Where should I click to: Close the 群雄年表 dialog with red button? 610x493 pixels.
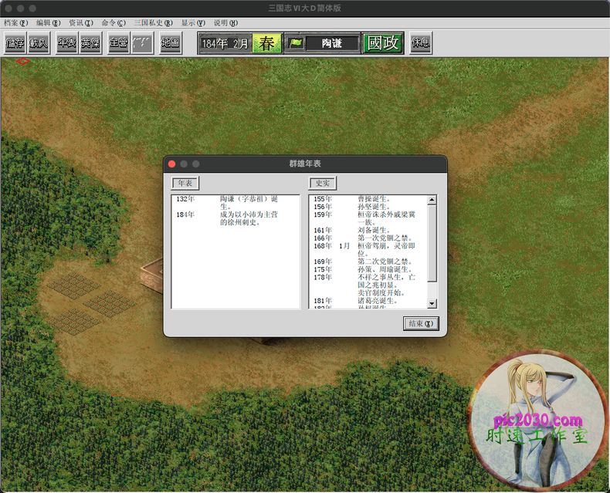[x=172, y=164]
